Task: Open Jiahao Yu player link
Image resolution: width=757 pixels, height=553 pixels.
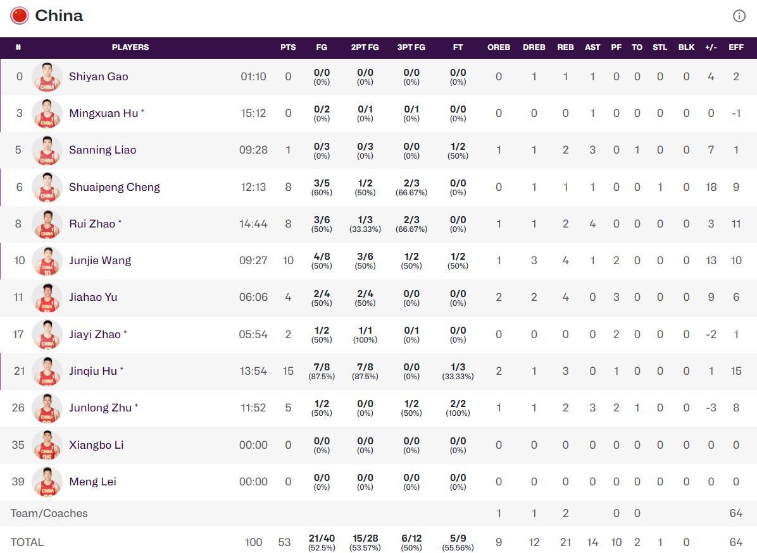Action: [x=93, y=297]
